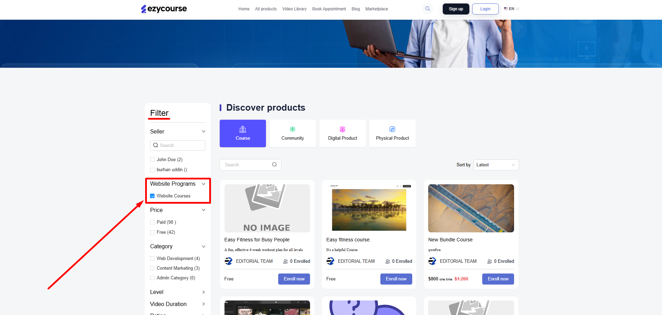Click Editorial Team logo on New Bundle Course
The width and height of the screenshot is (662, 315).
click(432, 261)
